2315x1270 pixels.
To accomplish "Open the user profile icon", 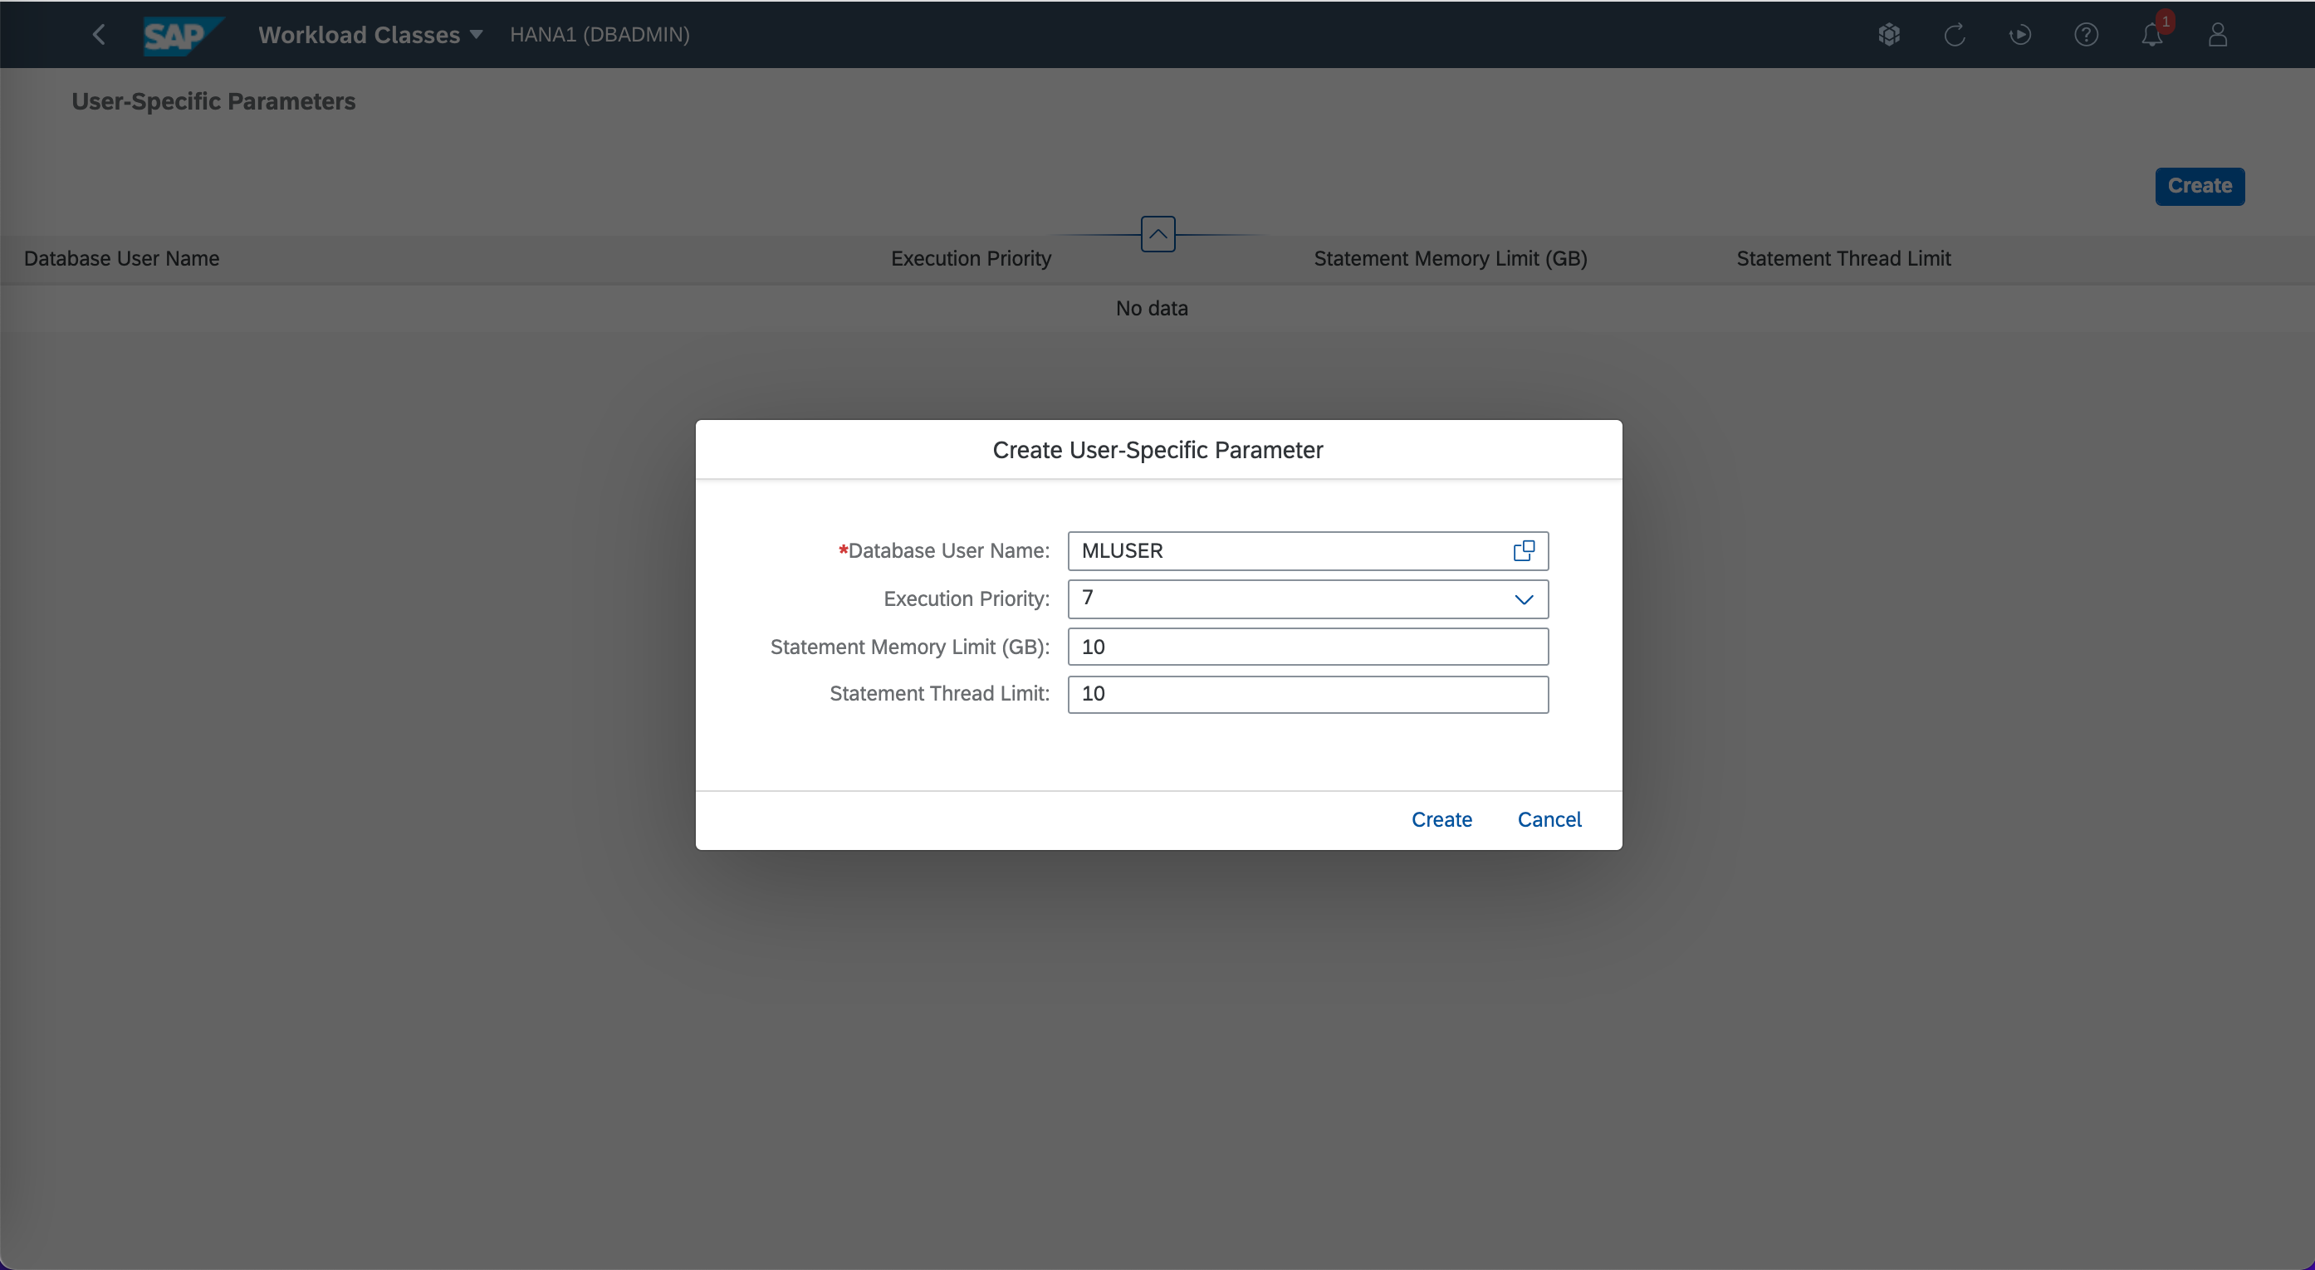I will tap(2217, 35).
